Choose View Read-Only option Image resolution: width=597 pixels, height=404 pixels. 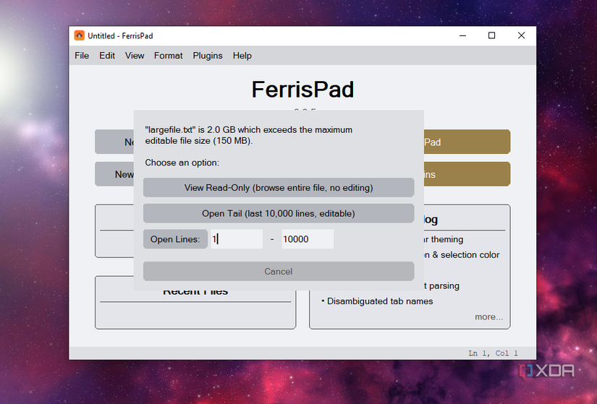click(x=279, y=187)
